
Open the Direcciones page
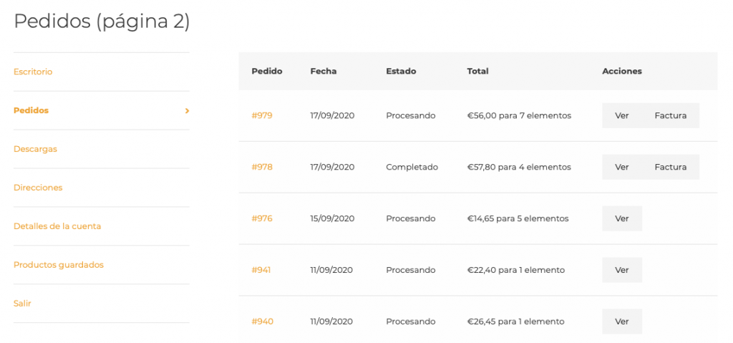click(38, 188)
